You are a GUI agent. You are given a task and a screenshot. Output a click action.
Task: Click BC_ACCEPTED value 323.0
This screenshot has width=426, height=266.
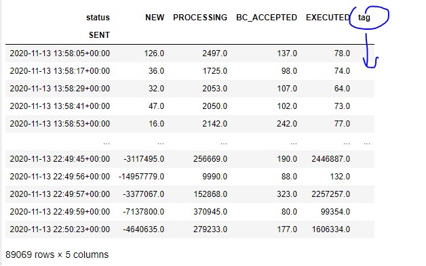click(x=287, y=194)
